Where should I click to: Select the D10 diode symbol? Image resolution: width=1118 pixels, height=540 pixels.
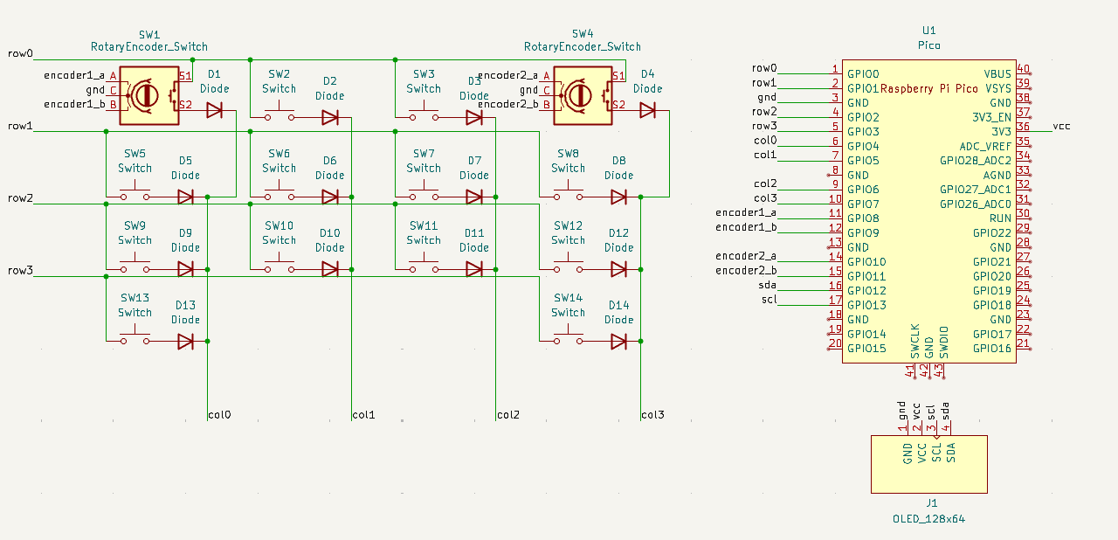(x=330, y=269)
